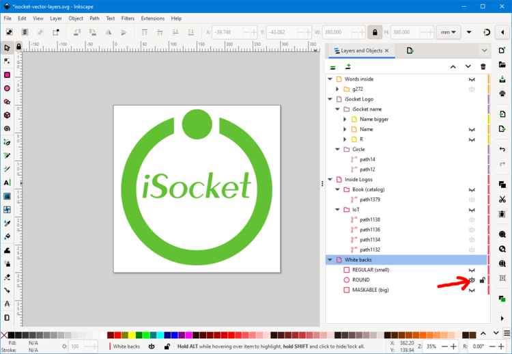This screenshot has width=512, height=354.
Task: Open the Filters menu
Action: coord(128,18)
